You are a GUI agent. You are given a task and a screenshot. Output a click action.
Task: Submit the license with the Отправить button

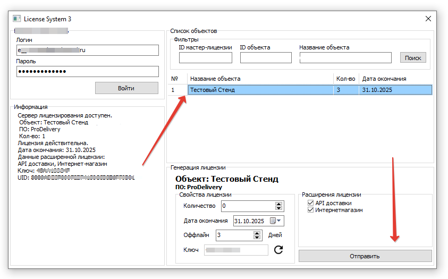click(365, 256)
